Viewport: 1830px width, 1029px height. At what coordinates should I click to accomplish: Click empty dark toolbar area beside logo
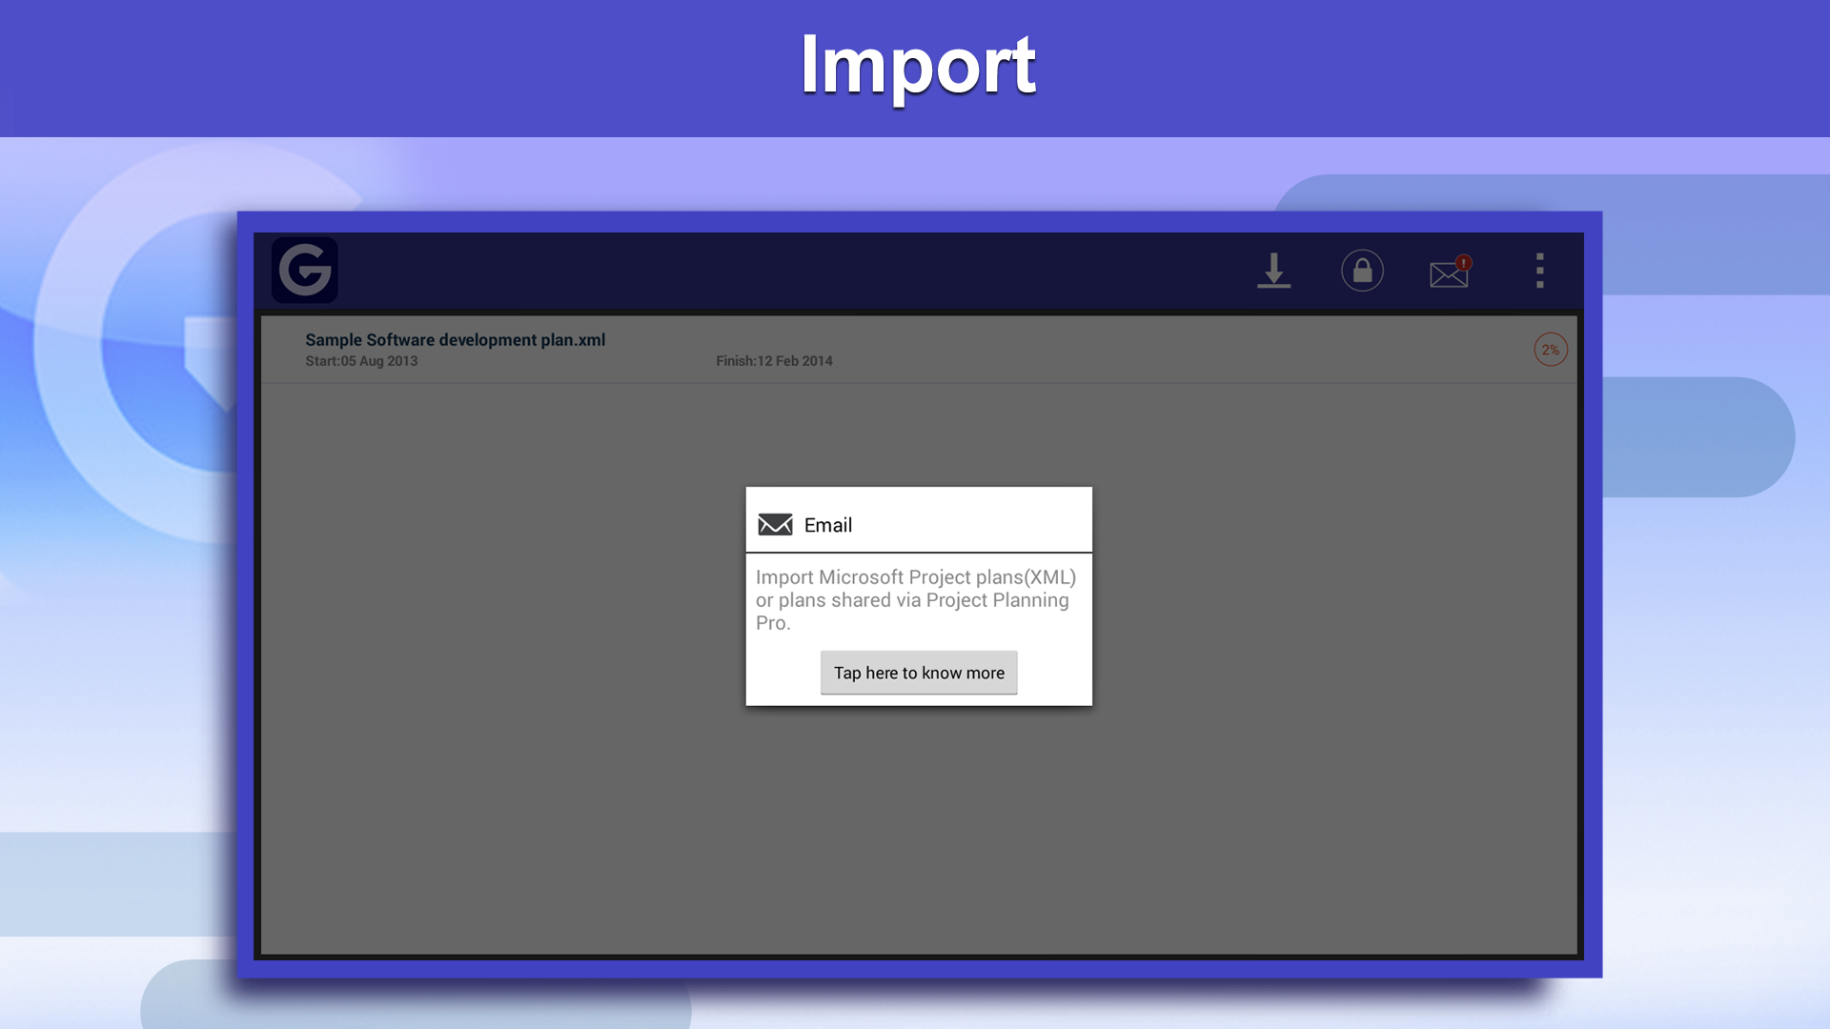coord(762,271)
